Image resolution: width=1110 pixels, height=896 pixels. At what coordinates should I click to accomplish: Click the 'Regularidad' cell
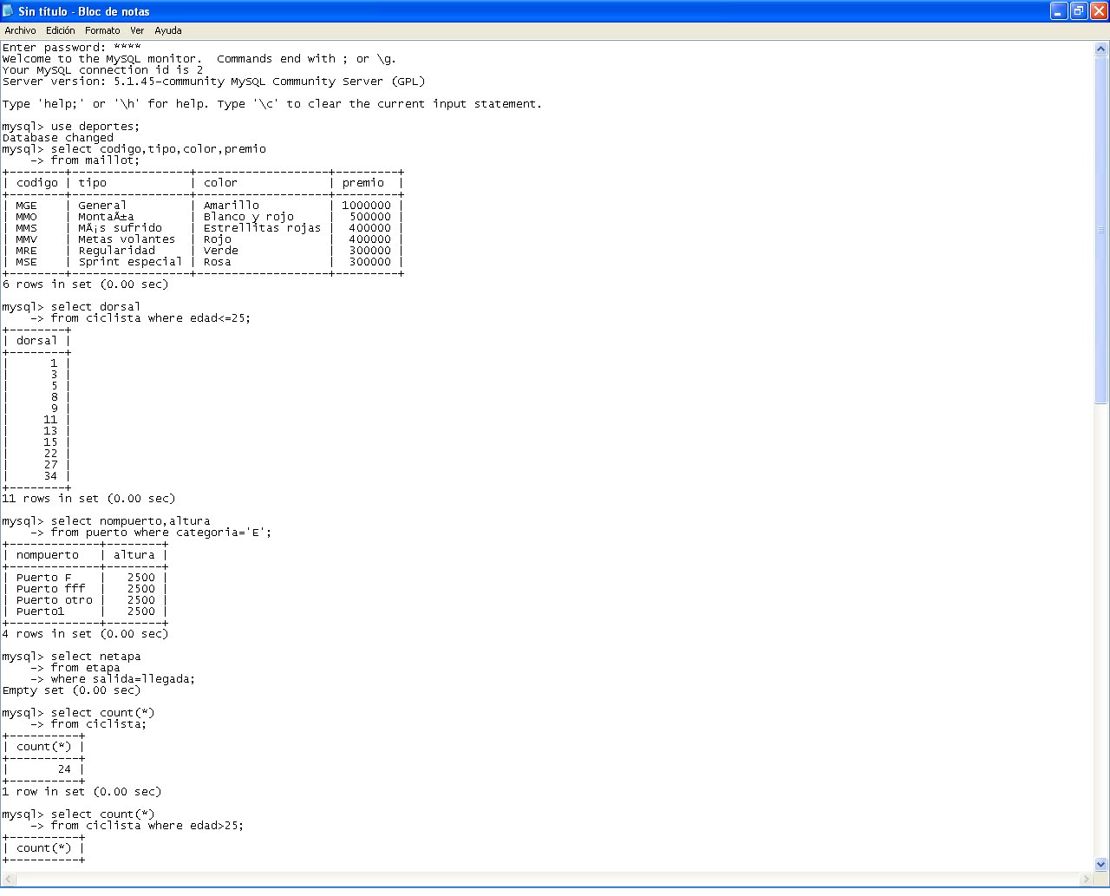coord(117,251)
